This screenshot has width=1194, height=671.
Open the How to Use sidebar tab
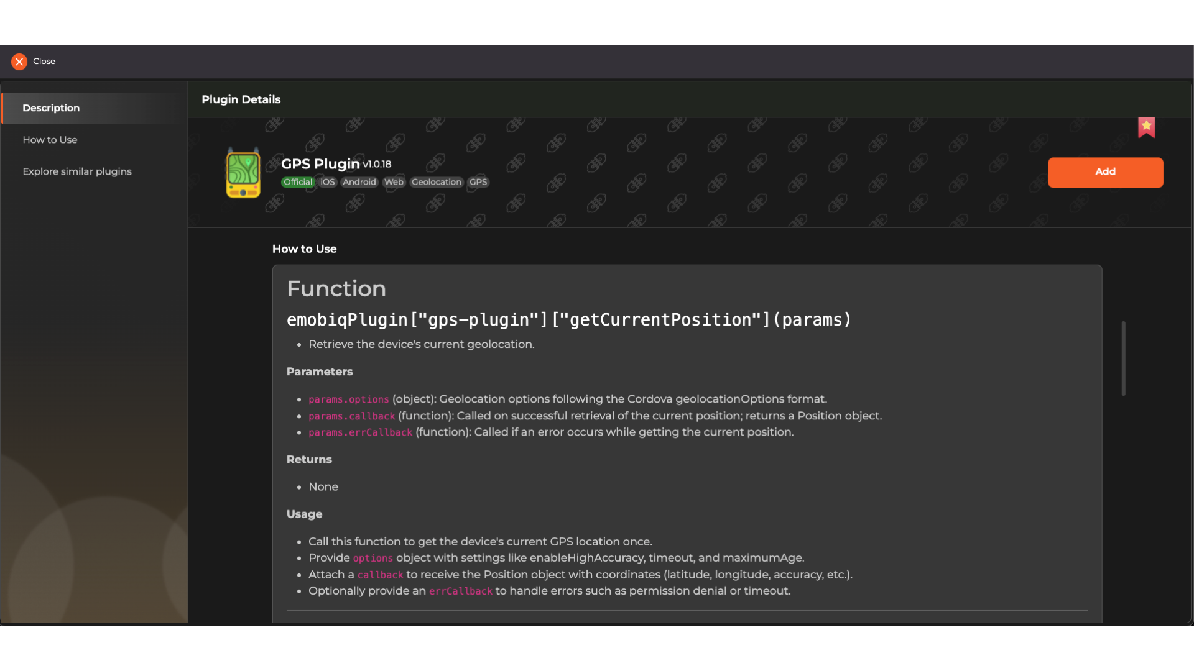(x=50, y=140)
